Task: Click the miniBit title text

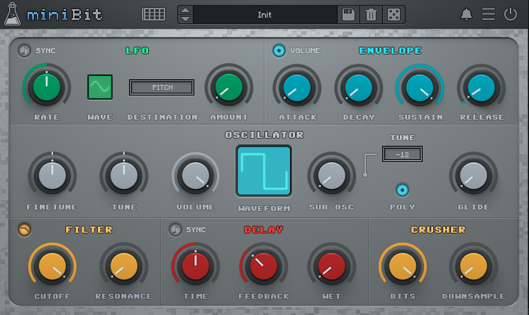Action: (x=65, y=15)
